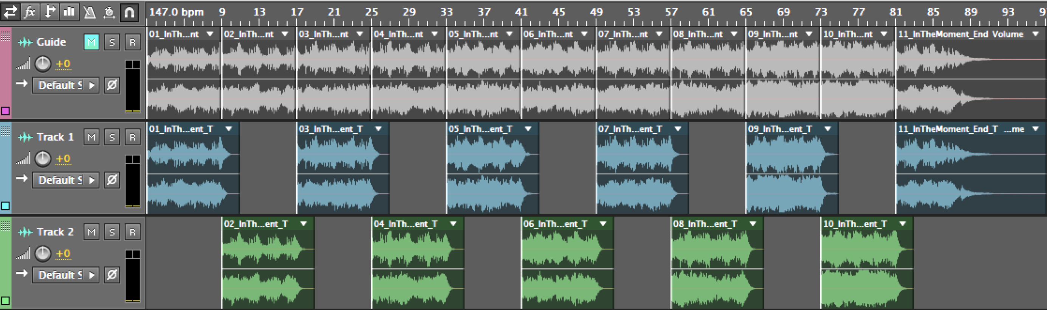This screenshot has height=310, width=1047.
Task: Click the Guide track pink color square
Action: (5, 110)
